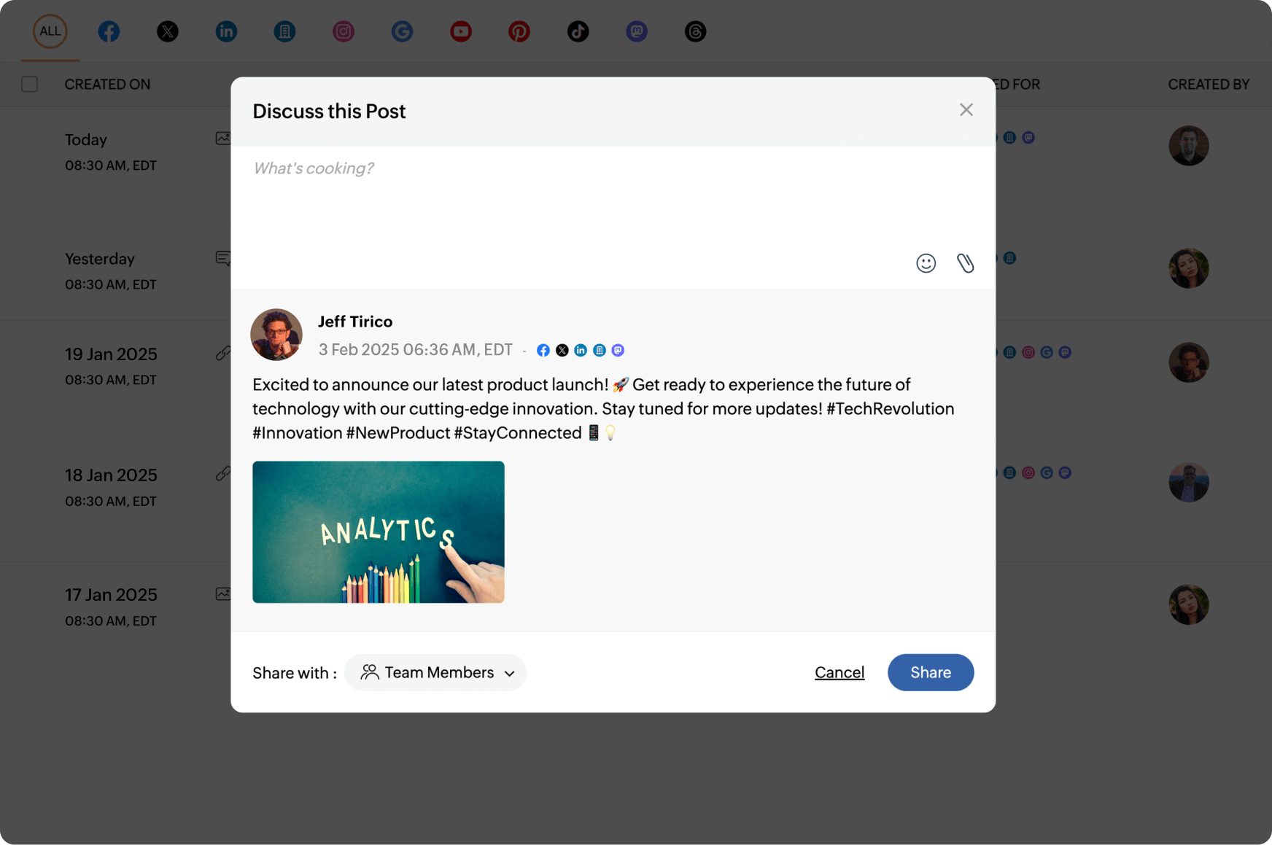Click the Jeff Tirico author name
Image resolution: width=1272 pixels, height=845 pixels.
point(355,322)
